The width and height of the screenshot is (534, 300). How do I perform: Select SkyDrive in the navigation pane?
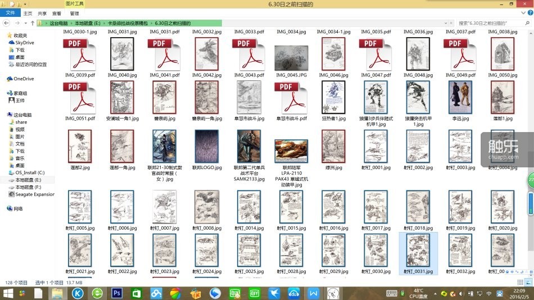click(x=24, y=43)
